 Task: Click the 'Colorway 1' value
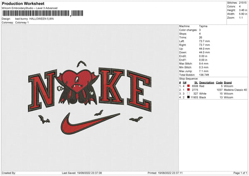(x=22, y=22)
